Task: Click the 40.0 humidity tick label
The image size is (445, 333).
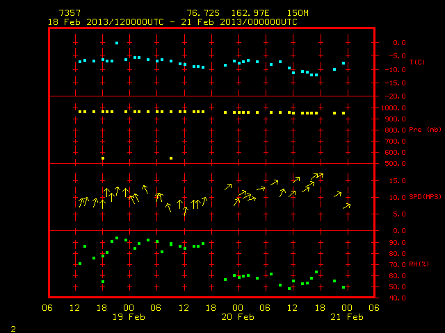Action: coord(397,298)
